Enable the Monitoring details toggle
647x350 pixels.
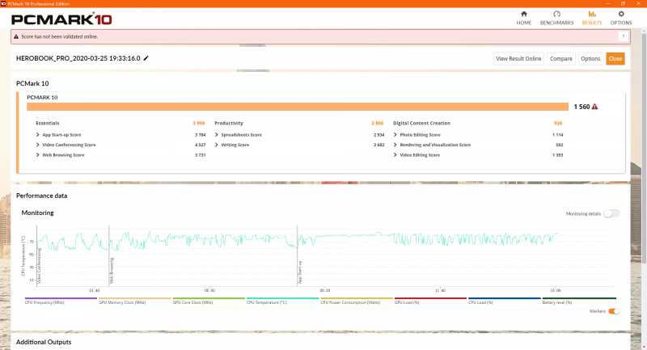[611, 213]
